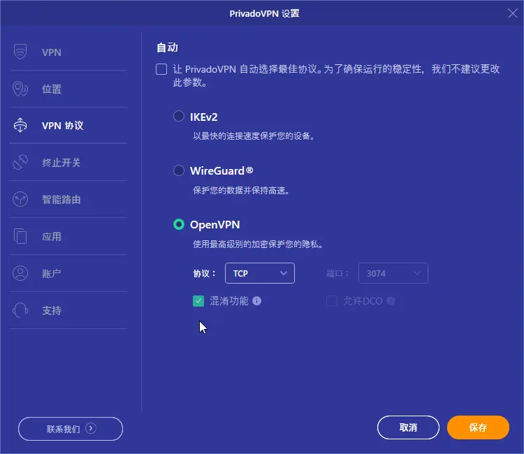Open the 协议 TCP dropdown
This screenshot has height=454, width=524.
pyautogui.click(x=260, y=273)
